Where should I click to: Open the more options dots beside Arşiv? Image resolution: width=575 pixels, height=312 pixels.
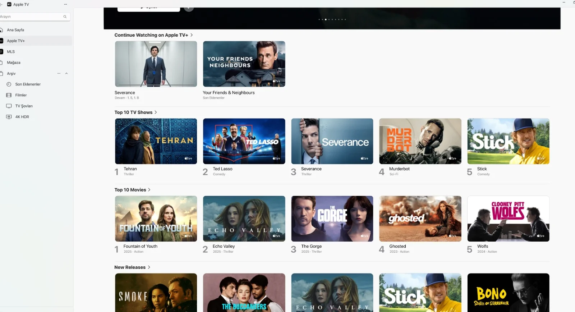pos(59,73)
